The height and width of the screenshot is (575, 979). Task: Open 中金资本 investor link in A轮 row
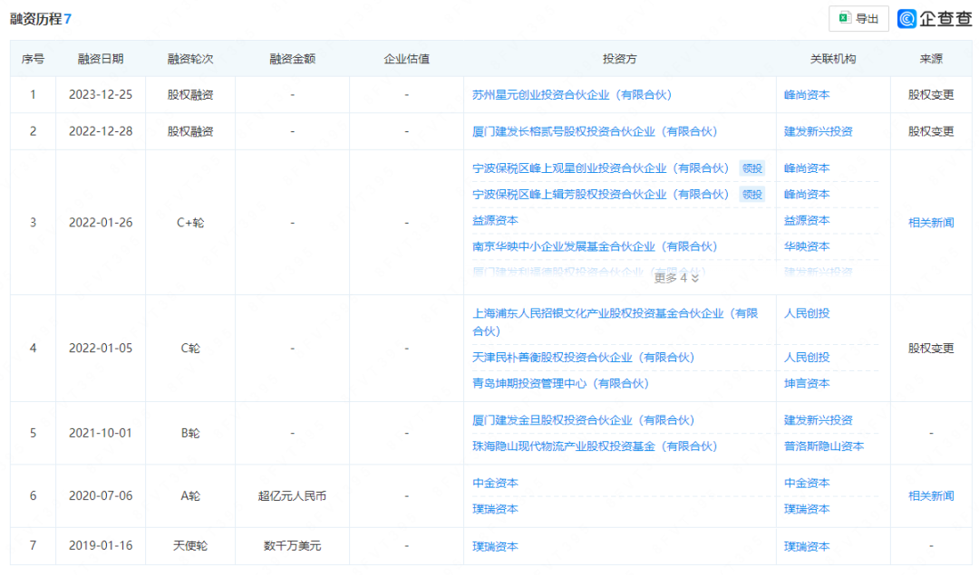click(495, 484)
